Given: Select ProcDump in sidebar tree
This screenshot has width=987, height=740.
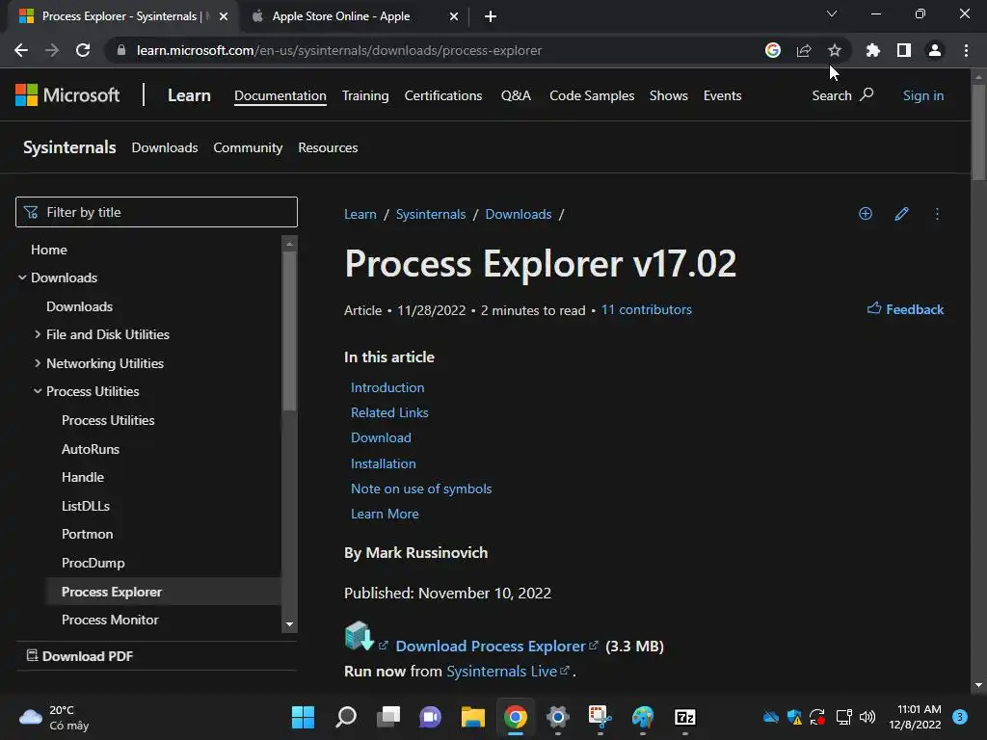Looking at the screenshot, I should tap(93, 563).
